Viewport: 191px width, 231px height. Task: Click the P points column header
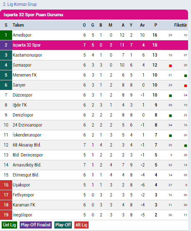tap(155, 25)
